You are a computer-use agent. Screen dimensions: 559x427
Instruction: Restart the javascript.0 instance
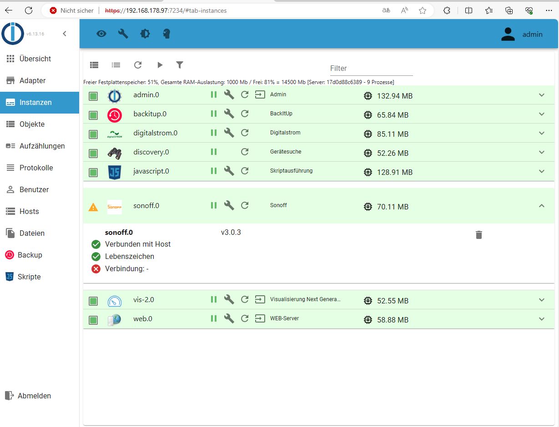tap(245, 171)
